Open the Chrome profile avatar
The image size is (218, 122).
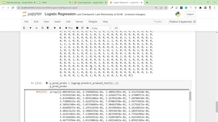click(210, 8)
